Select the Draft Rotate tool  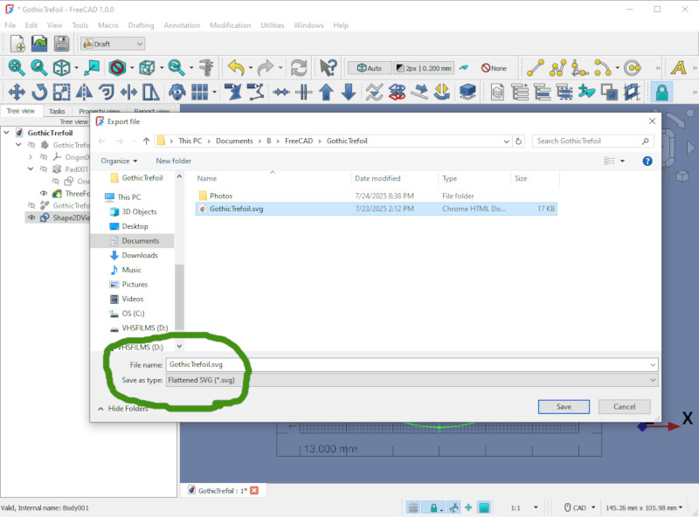pos(39,93)
